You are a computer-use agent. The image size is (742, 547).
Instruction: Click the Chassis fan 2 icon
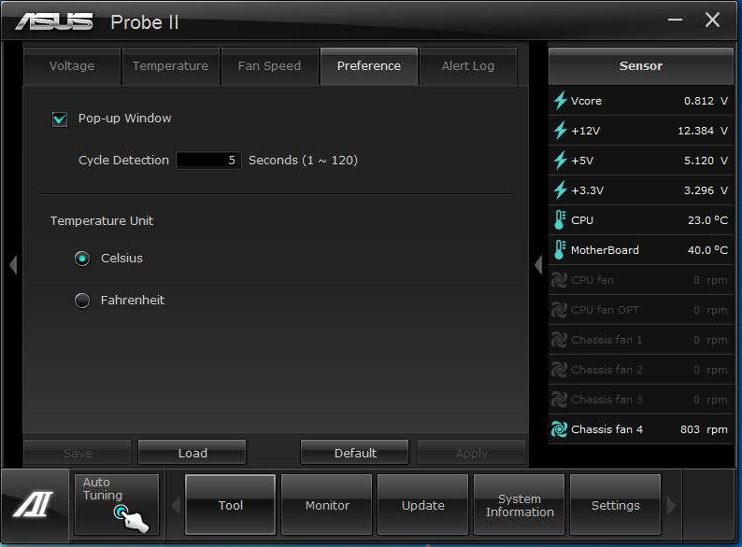[559, 370]
